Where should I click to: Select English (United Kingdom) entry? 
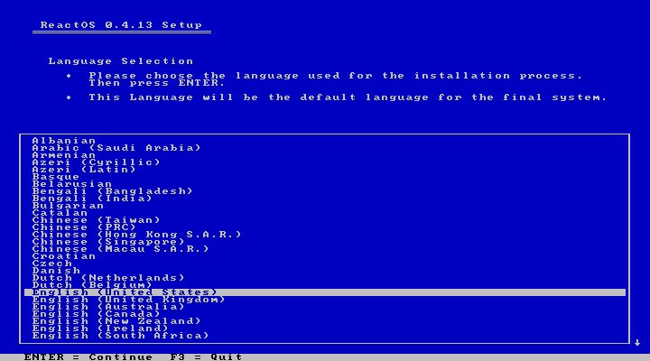click(129, 300)
